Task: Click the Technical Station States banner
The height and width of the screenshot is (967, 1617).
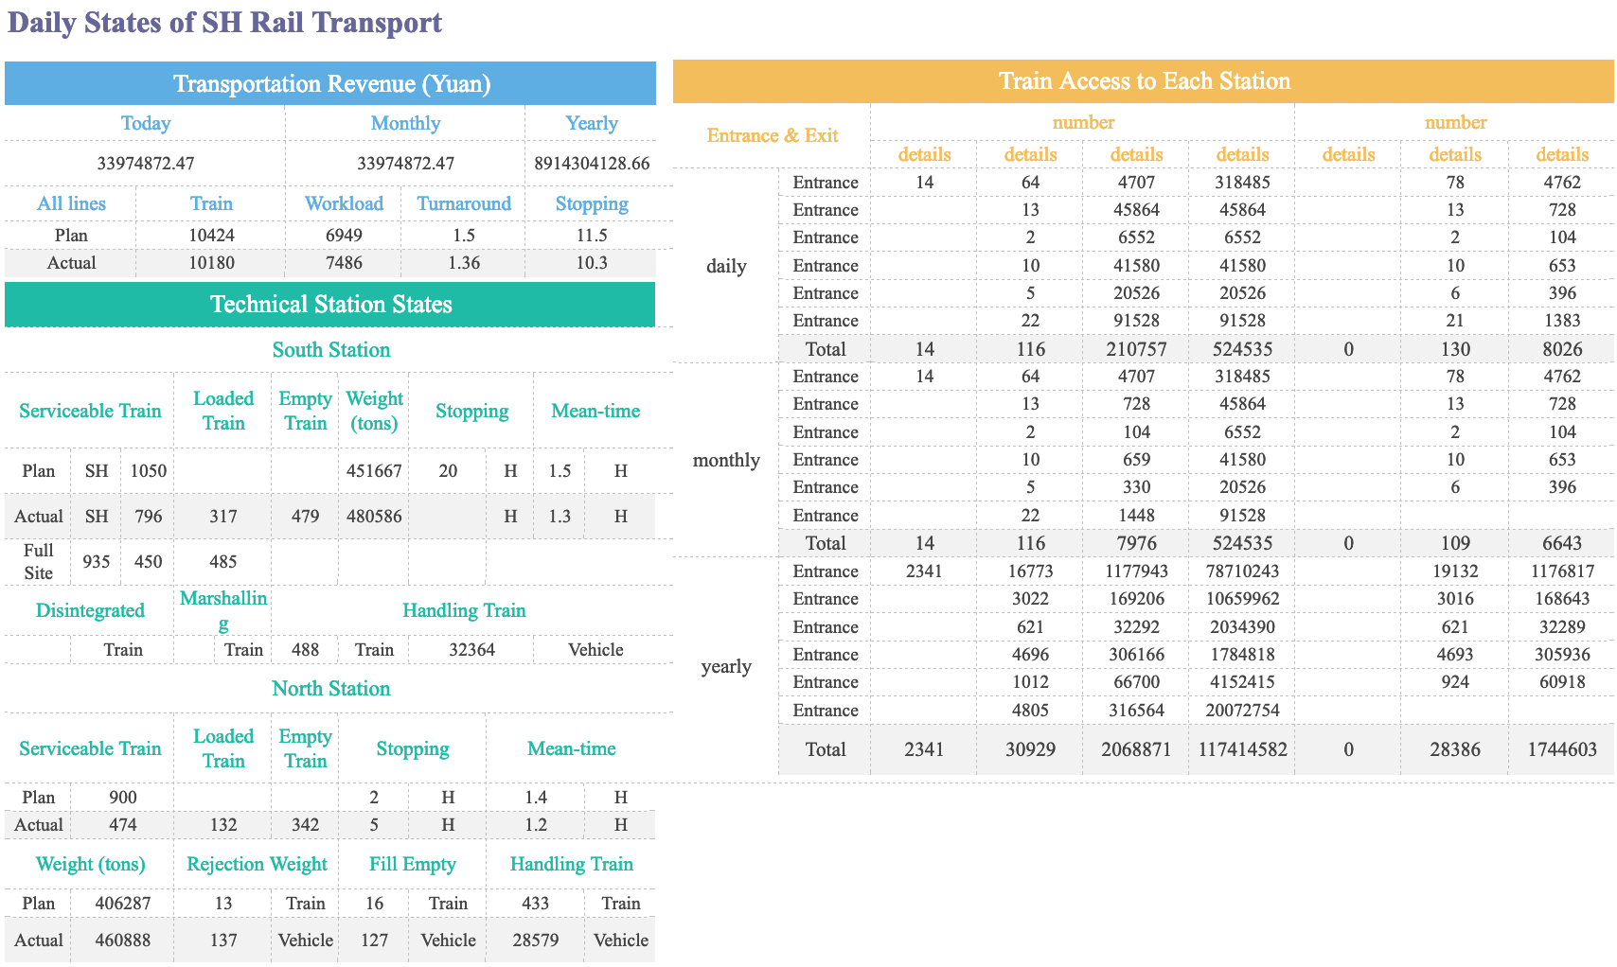Action: point(329,304)
